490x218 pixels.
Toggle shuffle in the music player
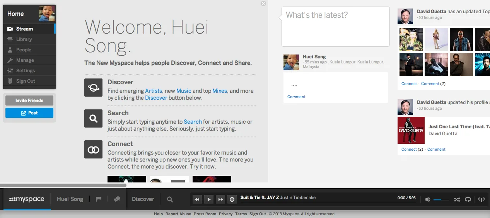tap(457, 199)
